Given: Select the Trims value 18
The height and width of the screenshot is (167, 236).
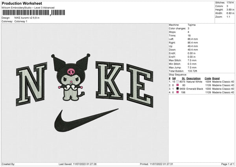Looking at the screenshot, I should point(189,35).
